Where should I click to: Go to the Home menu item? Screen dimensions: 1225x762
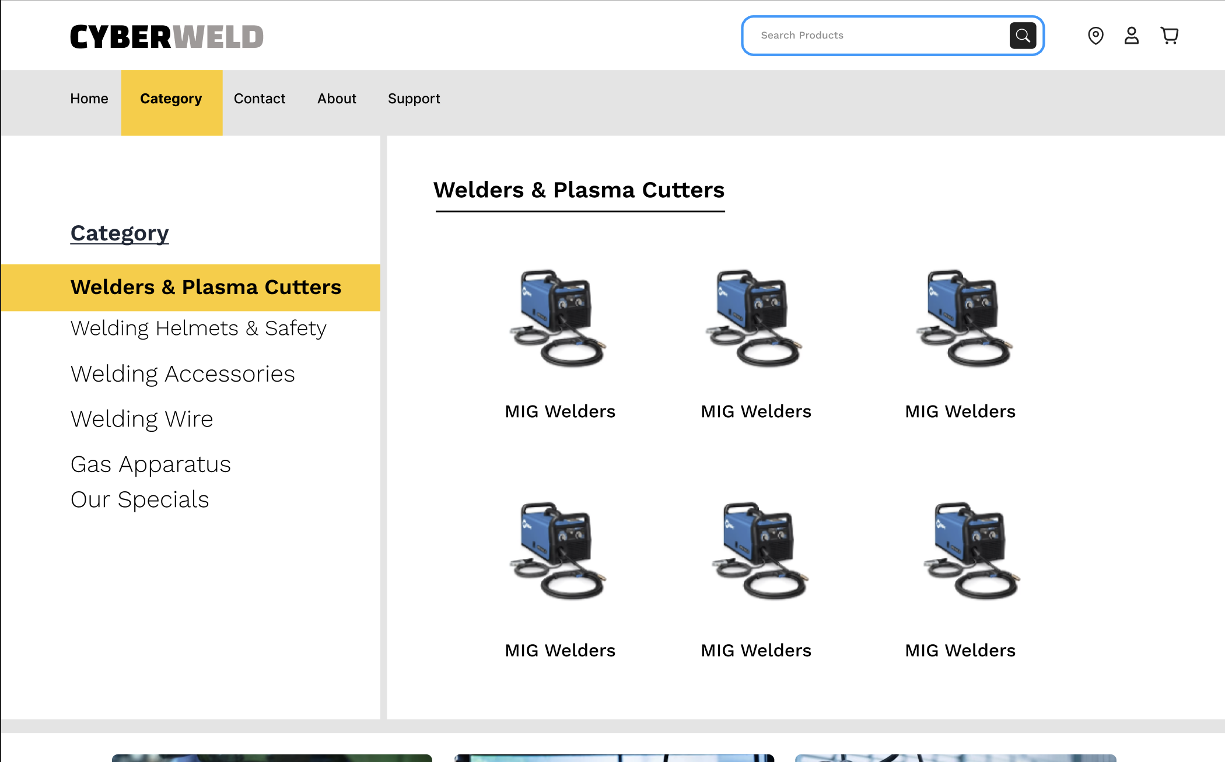point(89,99)
